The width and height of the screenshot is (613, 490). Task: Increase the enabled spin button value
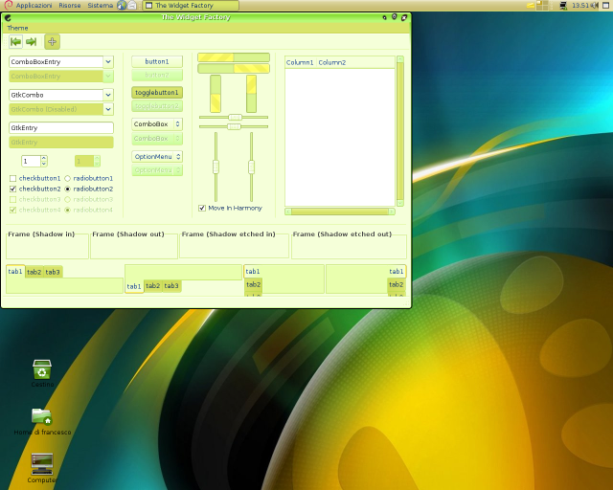[44, 158]
